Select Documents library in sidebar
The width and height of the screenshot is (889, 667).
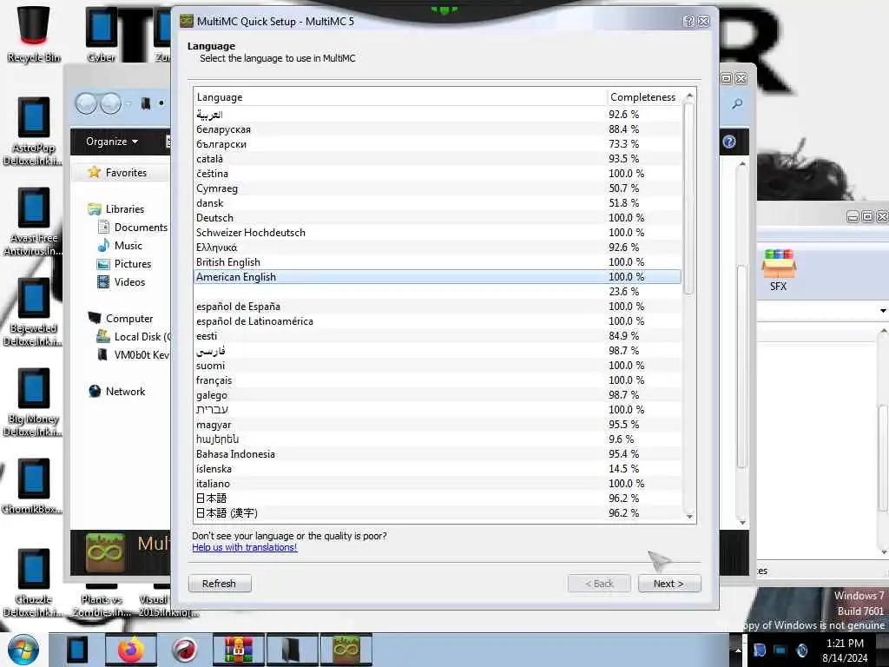point(133,228)
